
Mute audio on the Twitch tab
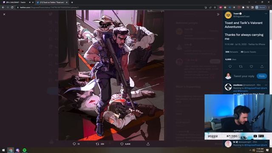30,3
